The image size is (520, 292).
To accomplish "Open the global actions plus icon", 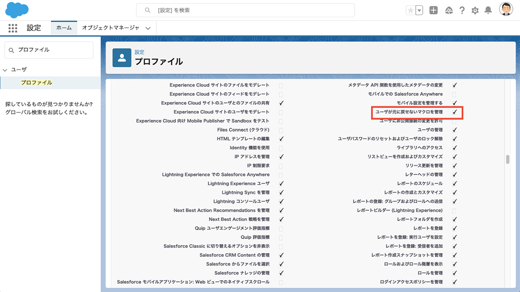I will click(x=434, y=10).
